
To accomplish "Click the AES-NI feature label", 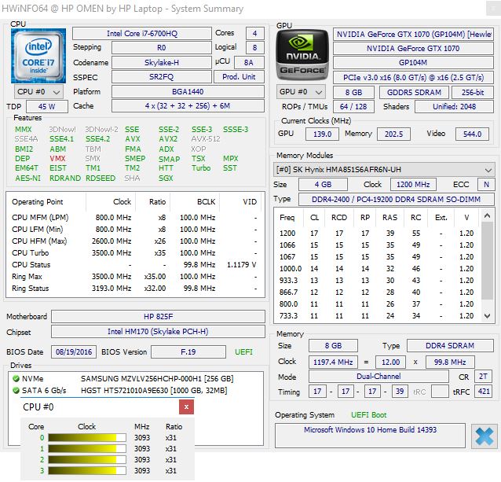I will (27, 178).
